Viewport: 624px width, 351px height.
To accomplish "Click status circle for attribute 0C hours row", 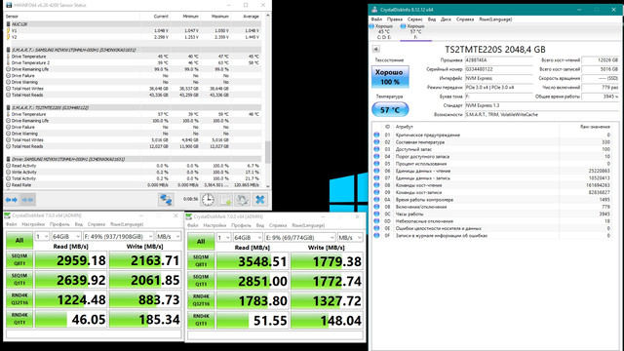I will tap(376, 214).
